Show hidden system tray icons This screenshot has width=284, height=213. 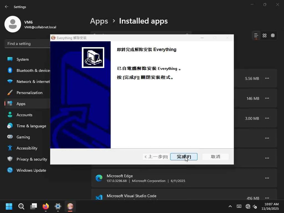point(230,206)
